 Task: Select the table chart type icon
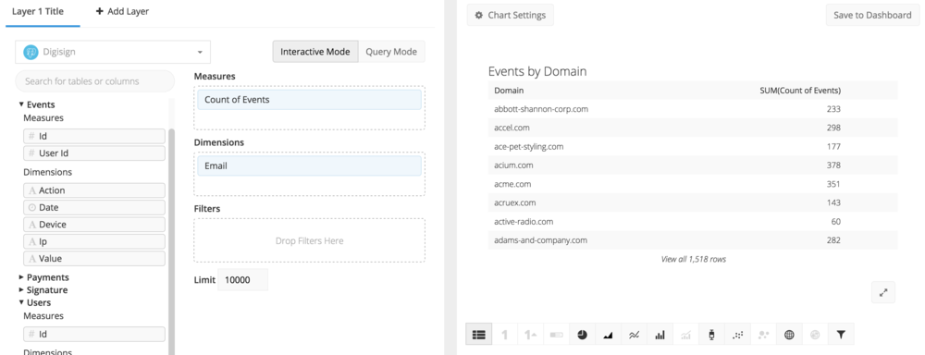click(x=478, y=335)
